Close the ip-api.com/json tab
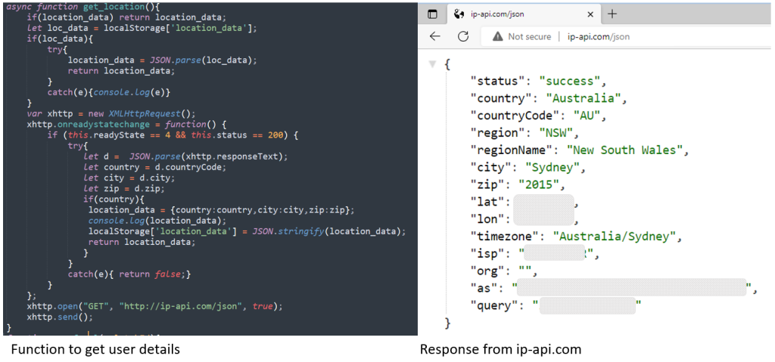This screenshot has height=362, width=775. coord(590,14)
